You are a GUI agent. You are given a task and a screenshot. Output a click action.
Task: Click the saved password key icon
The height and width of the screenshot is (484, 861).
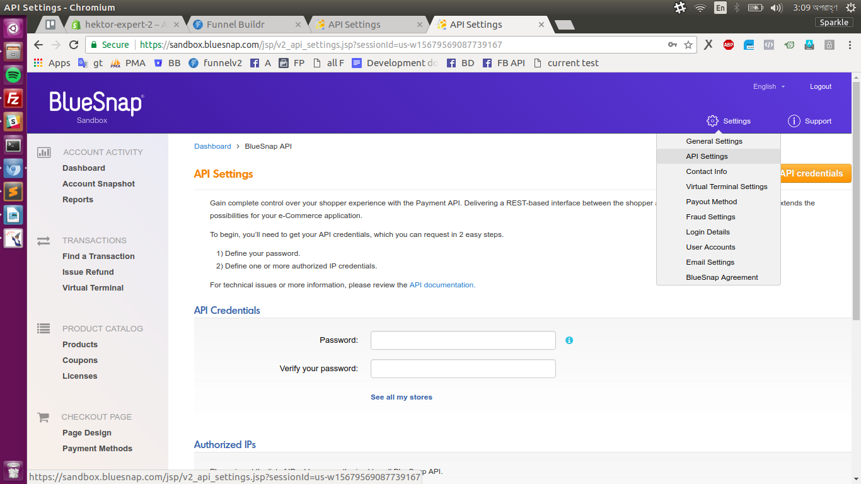673,45
